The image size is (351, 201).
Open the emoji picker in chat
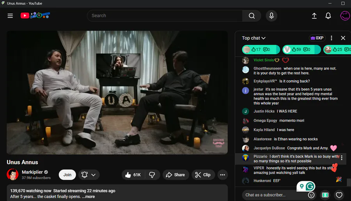(311, 195)
